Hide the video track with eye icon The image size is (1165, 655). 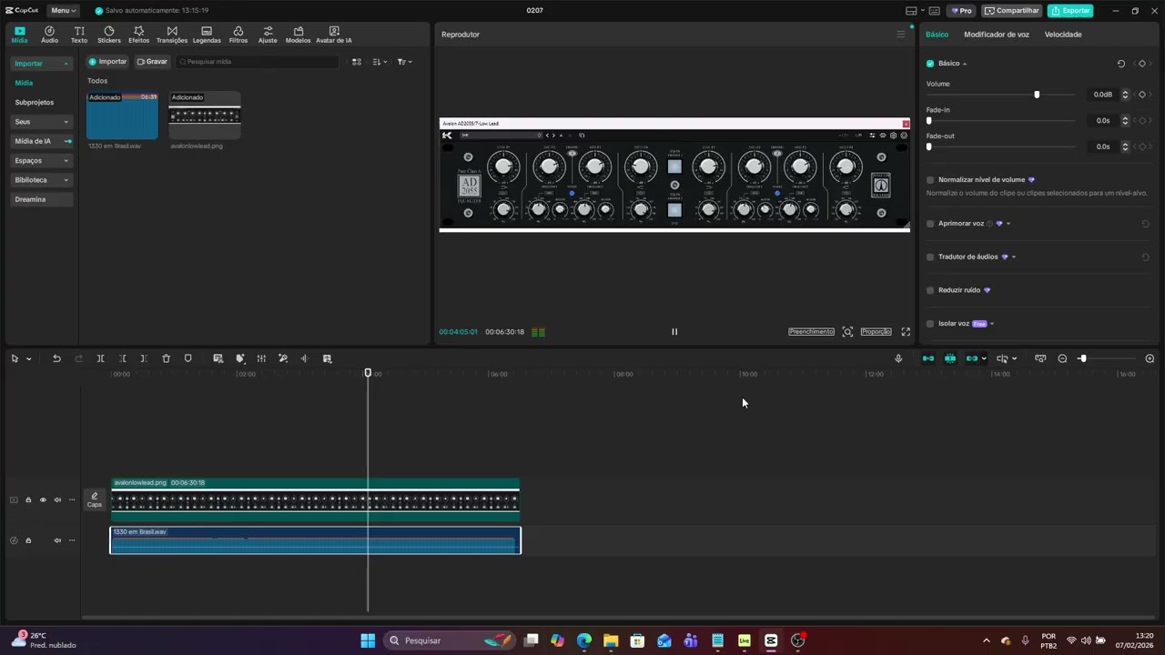click(x=43, y=499)
